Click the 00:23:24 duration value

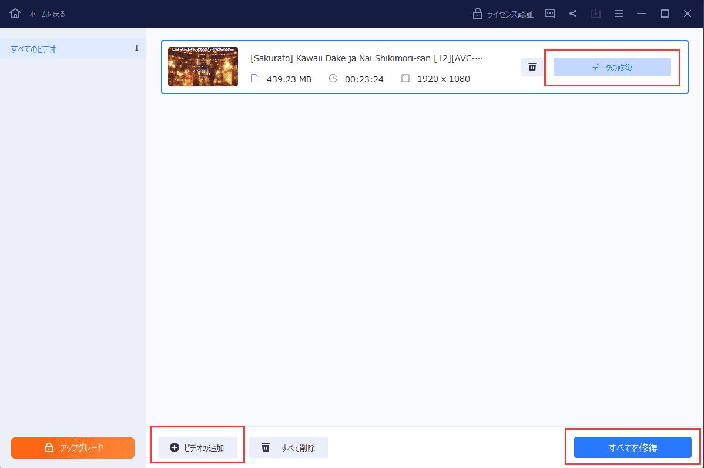(x=364, y=79)
